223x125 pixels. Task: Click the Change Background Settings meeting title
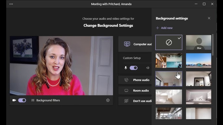click(x=108, y=26)
